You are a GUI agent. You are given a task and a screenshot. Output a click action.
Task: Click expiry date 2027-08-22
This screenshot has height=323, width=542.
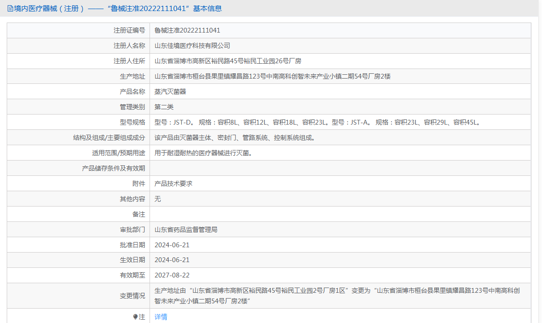172,275
